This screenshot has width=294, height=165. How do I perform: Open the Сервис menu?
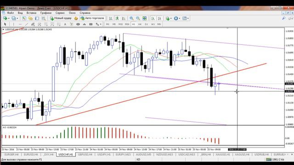coord(60,13)
